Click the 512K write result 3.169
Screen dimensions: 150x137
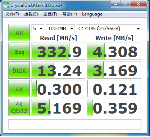click(x=114, y=70)
